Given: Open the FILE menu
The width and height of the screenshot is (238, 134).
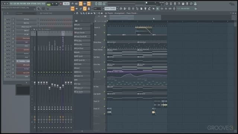Looking at the screenshot, I should (x=11, y=3).
